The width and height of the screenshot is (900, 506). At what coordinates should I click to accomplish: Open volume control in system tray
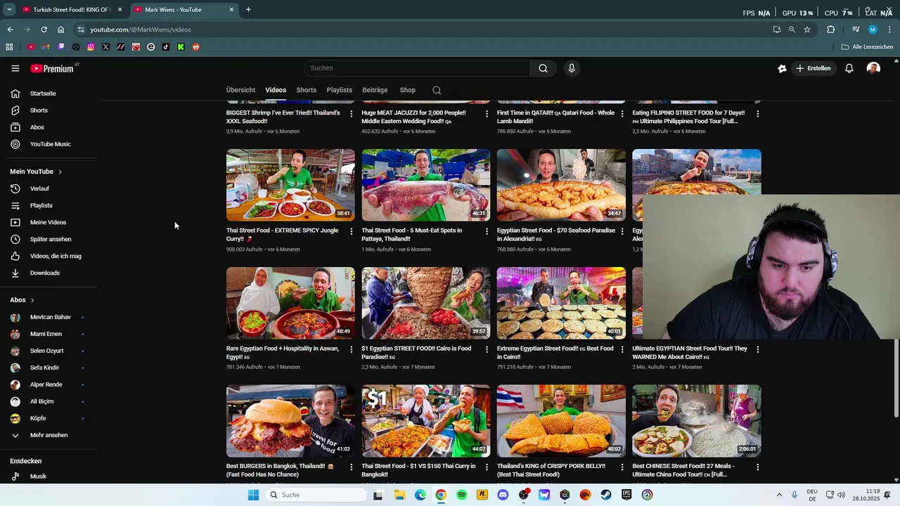pyautogui.click(x=842, y=495)
